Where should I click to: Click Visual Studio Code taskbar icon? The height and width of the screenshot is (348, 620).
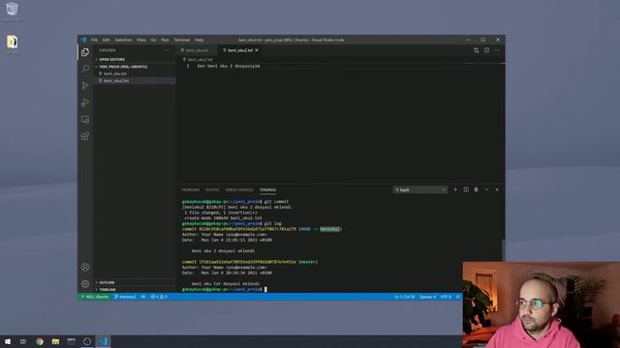pyautogui.click(x=104, y=341)
